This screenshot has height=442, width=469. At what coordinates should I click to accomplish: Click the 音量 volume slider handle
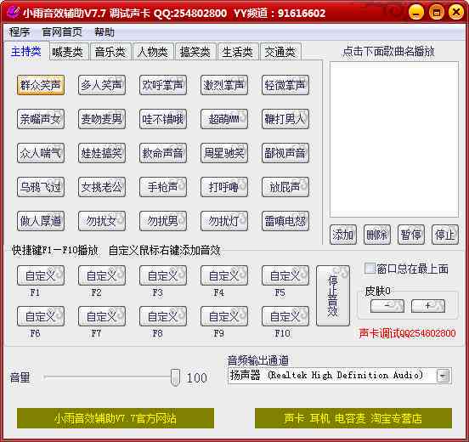click(175, 377)
